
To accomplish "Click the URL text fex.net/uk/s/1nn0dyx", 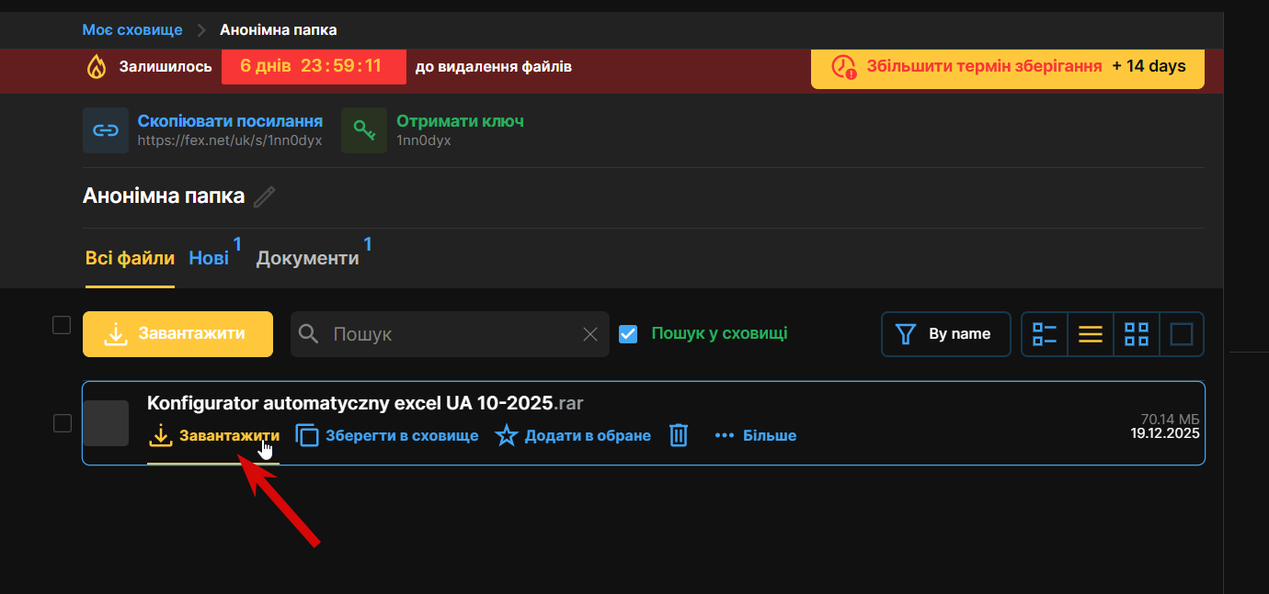I will click(x=230, y=140).
